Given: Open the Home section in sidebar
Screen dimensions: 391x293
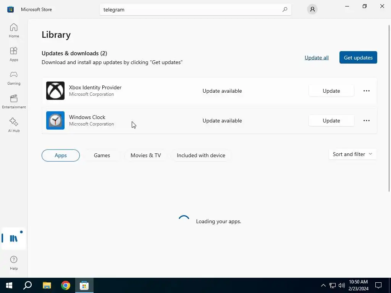Looking at the screenshot, I should [14, 31].
